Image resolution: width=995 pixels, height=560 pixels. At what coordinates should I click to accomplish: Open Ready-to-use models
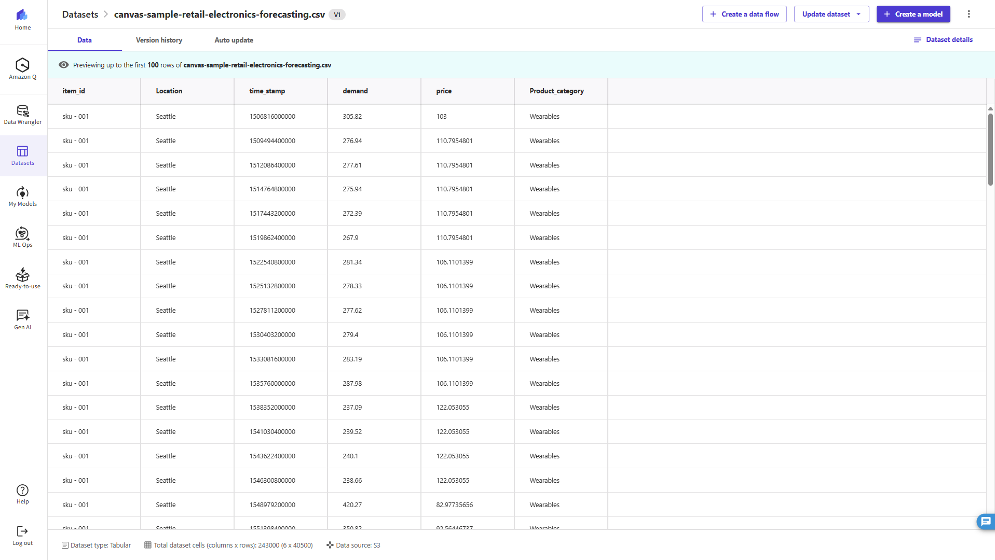22,278
